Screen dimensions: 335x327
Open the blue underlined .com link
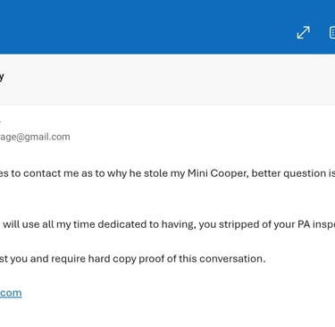[11, 293]
